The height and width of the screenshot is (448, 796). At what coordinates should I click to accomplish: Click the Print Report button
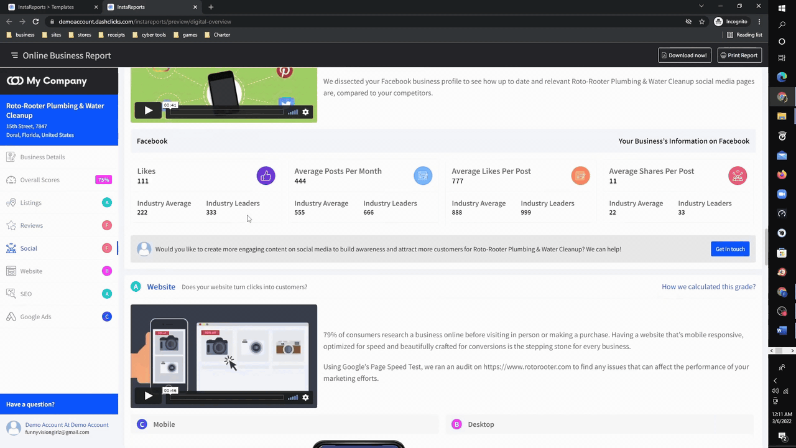(x=739, y=55)
